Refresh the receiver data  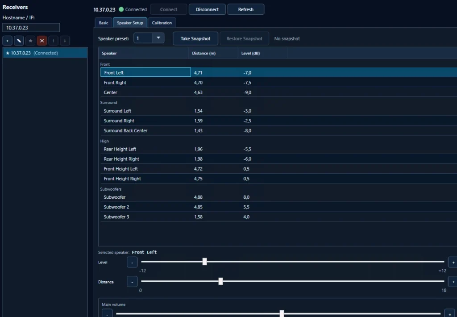tap(246, 9)
